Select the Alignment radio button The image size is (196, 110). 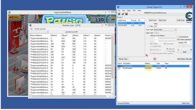[167, 49]
